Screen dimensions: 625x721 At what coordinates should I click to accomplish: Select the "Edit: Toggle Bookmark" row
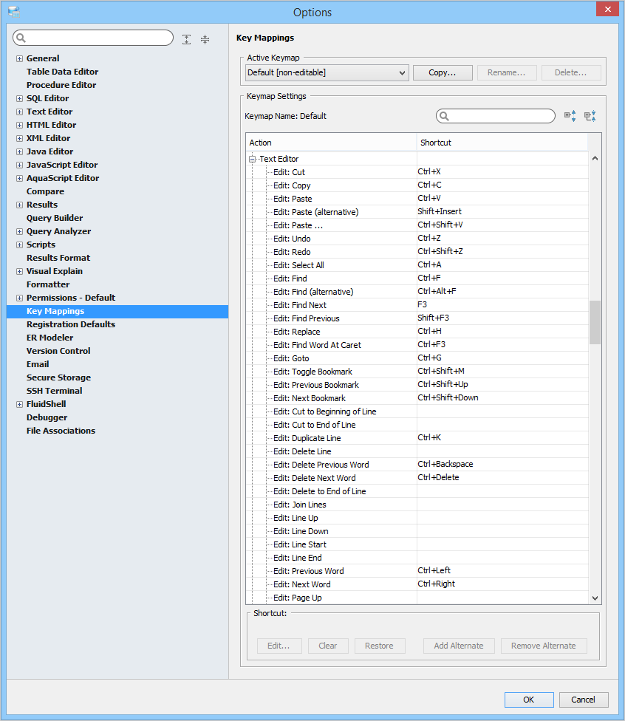click(x=417, y=372)
